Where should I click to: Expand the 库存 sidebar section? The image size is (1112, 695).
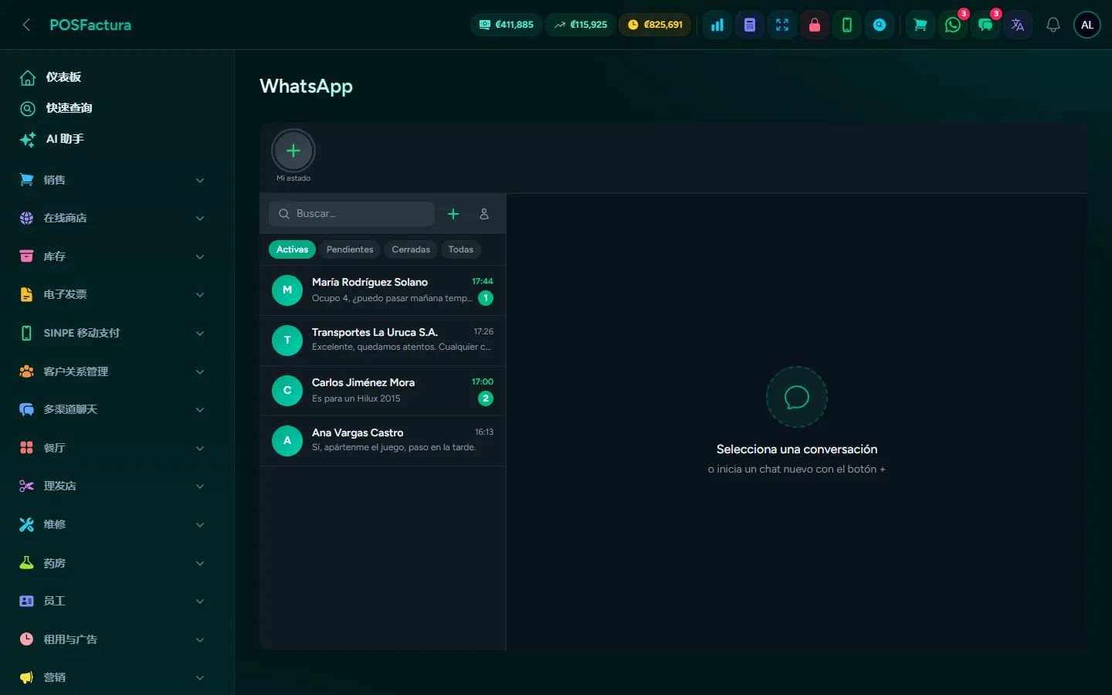[x=113, y=256]
